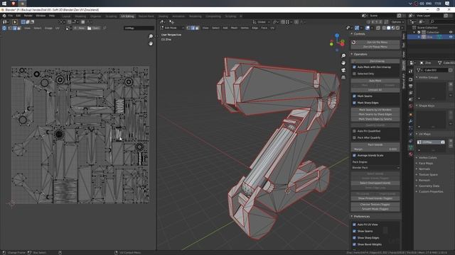Click the 3D viewport zoom magnifier icon
This screenshot has width=455, height=255.
[343, 55]
